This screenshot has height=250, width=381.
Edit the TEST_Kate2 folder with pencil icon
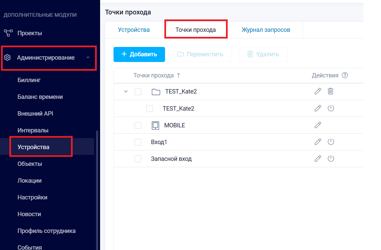point(318,91)
